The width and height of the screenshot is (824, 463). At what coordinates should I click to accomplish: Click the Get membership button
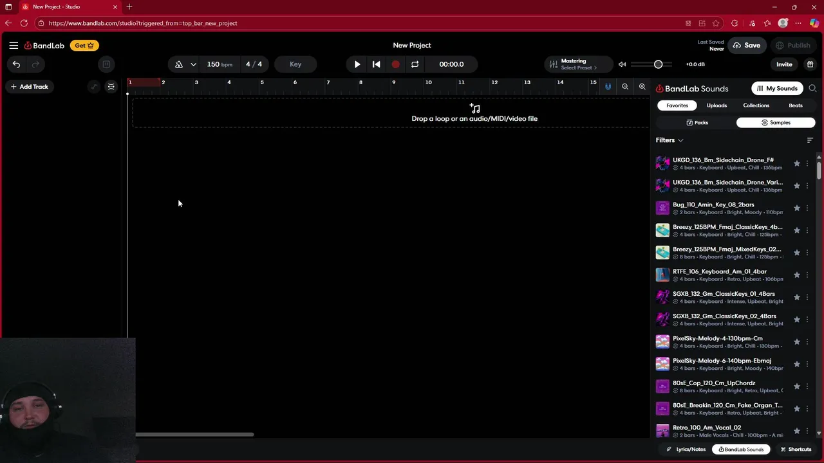(84, 46)
